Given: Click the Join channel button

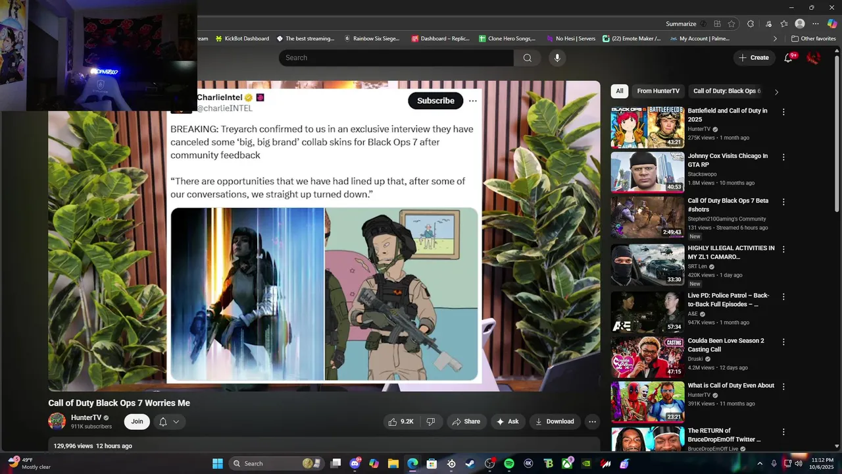Looking at the screenshot, I should [137, 421].
